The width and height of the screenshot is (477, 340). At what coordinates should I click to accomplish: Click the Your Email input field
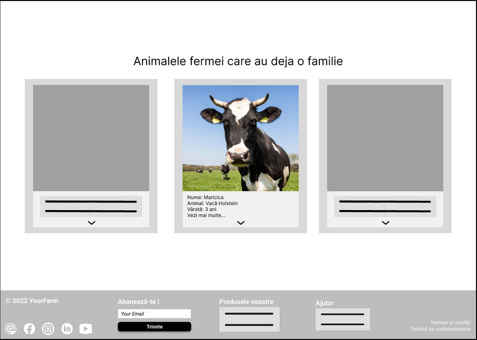click(154, 314)
